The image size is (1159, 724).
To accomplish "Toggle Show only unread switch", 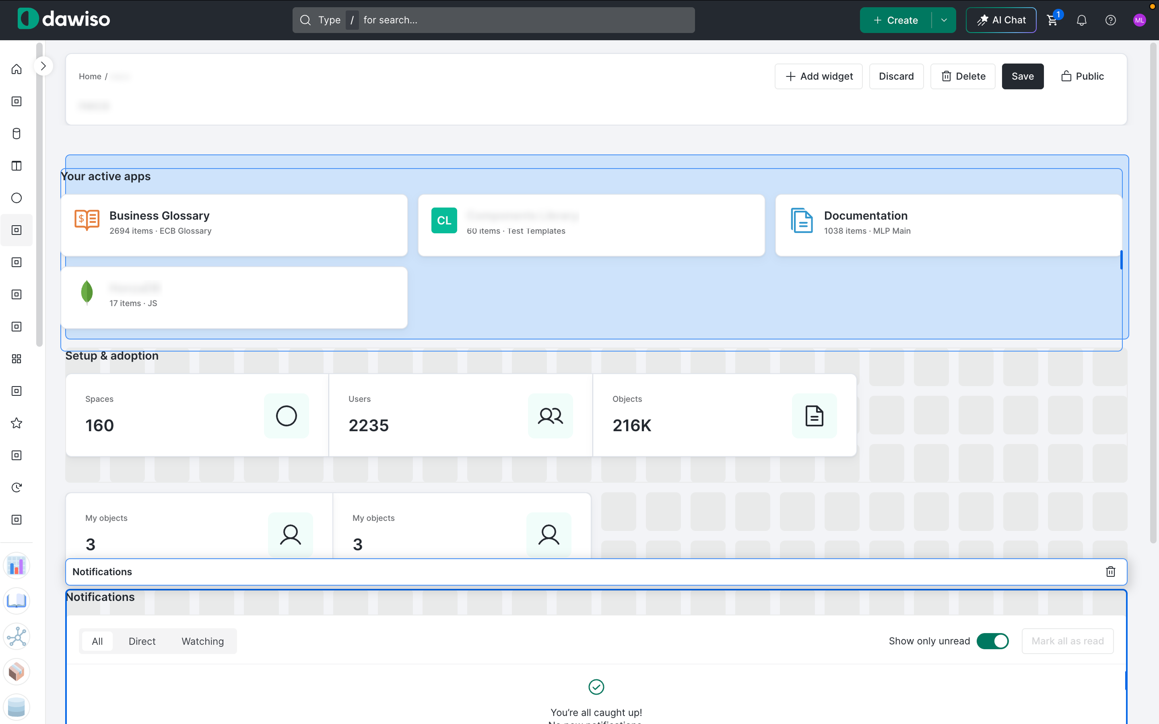I will (993, 641).
